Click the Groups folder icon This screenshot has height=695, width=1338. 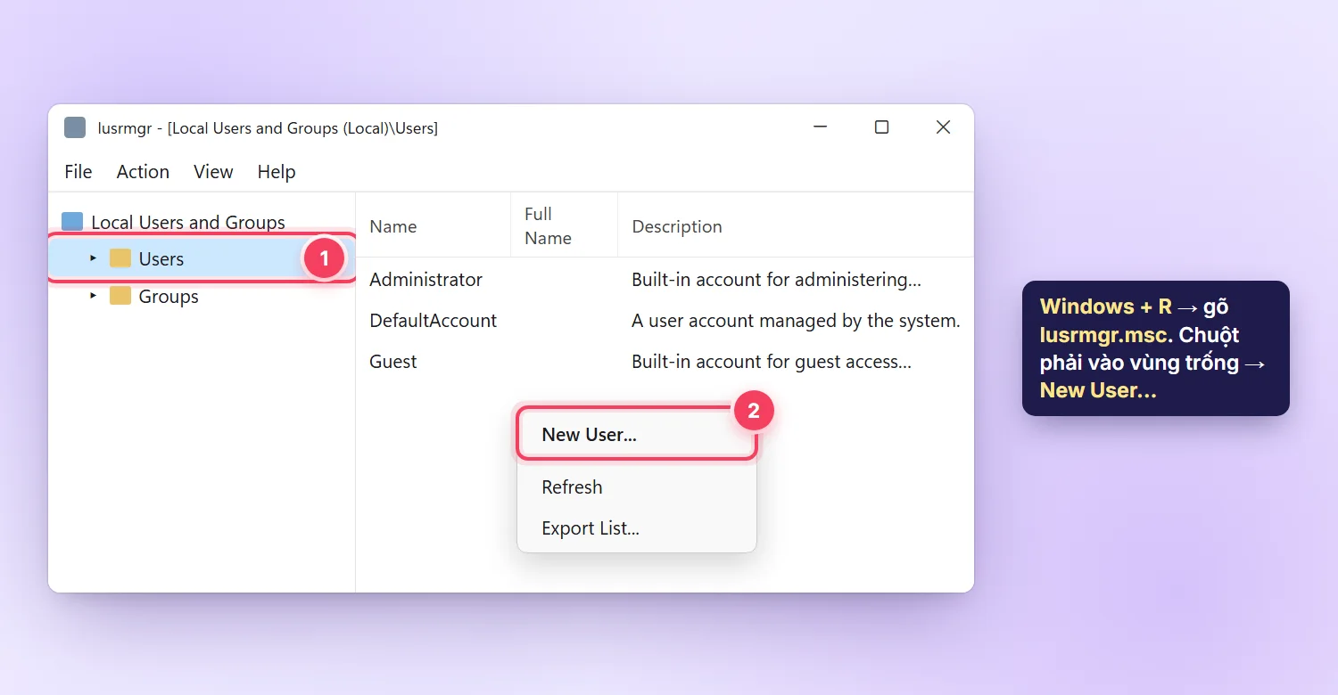(x=120, y=296)
